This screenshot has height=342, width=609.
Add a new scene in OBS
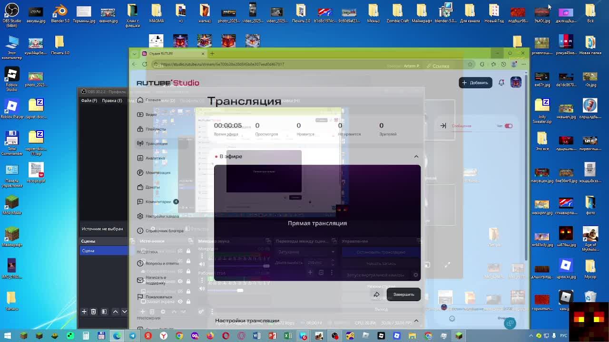click(x=84, y=312)
